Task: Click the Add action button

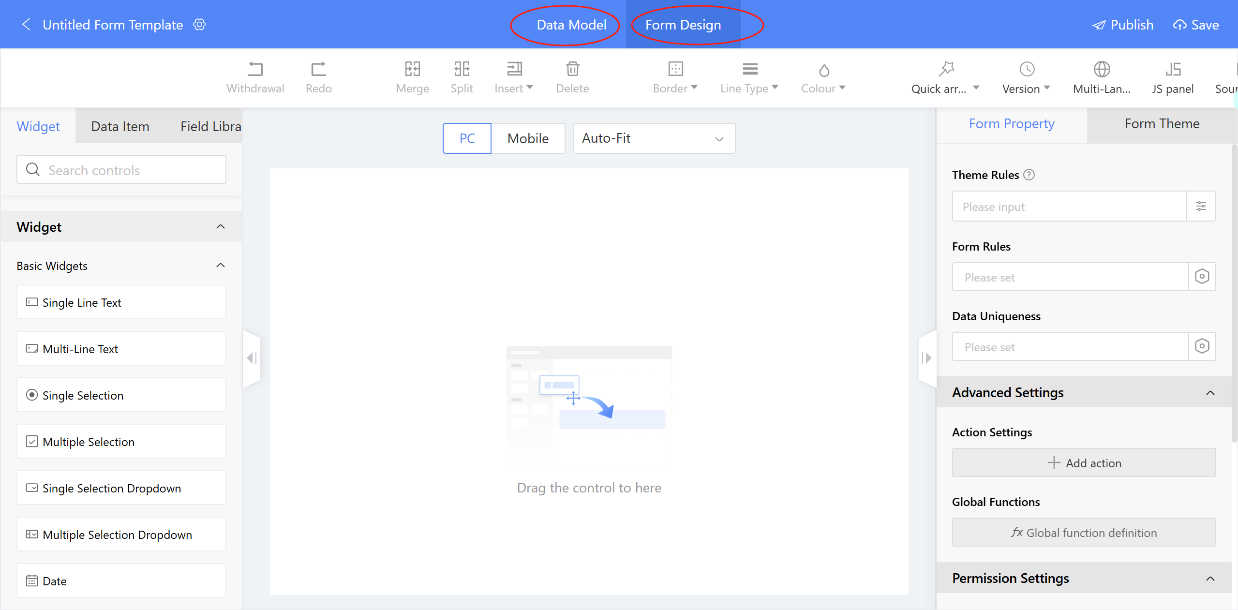Action: click(x=1084, y=463)
